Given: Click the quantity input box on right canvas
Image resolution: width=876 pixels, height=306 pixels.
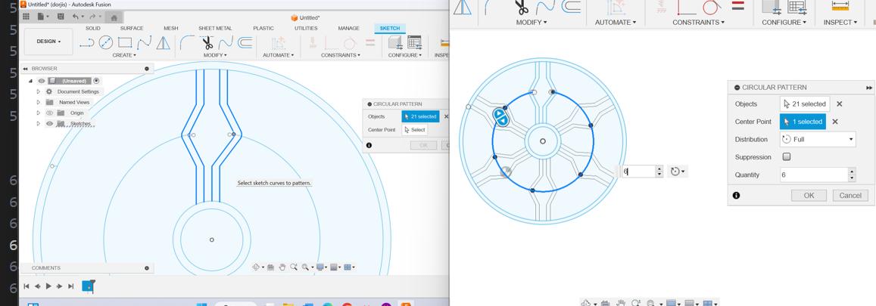Looking at the screenshot, I should (x=638, y=171).
